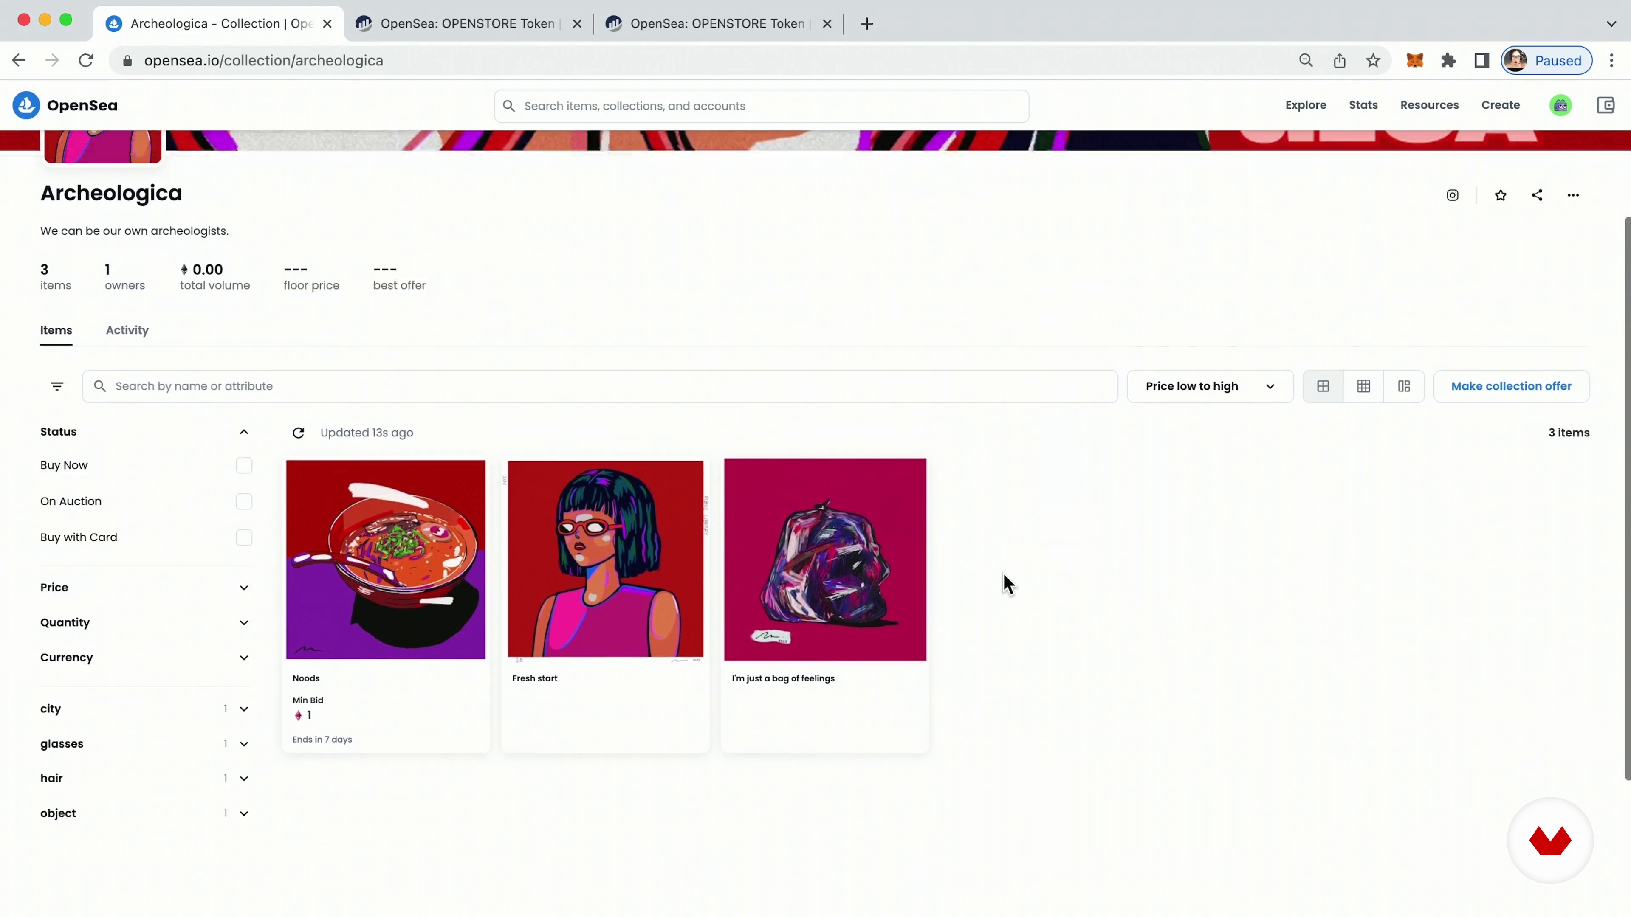Open I'm just a bag of feelings title

(x=783, y=678)
